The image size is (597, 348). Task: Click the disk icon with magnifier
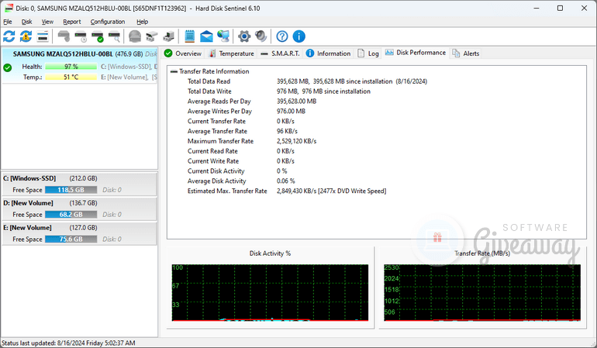(x=114, y=36)
